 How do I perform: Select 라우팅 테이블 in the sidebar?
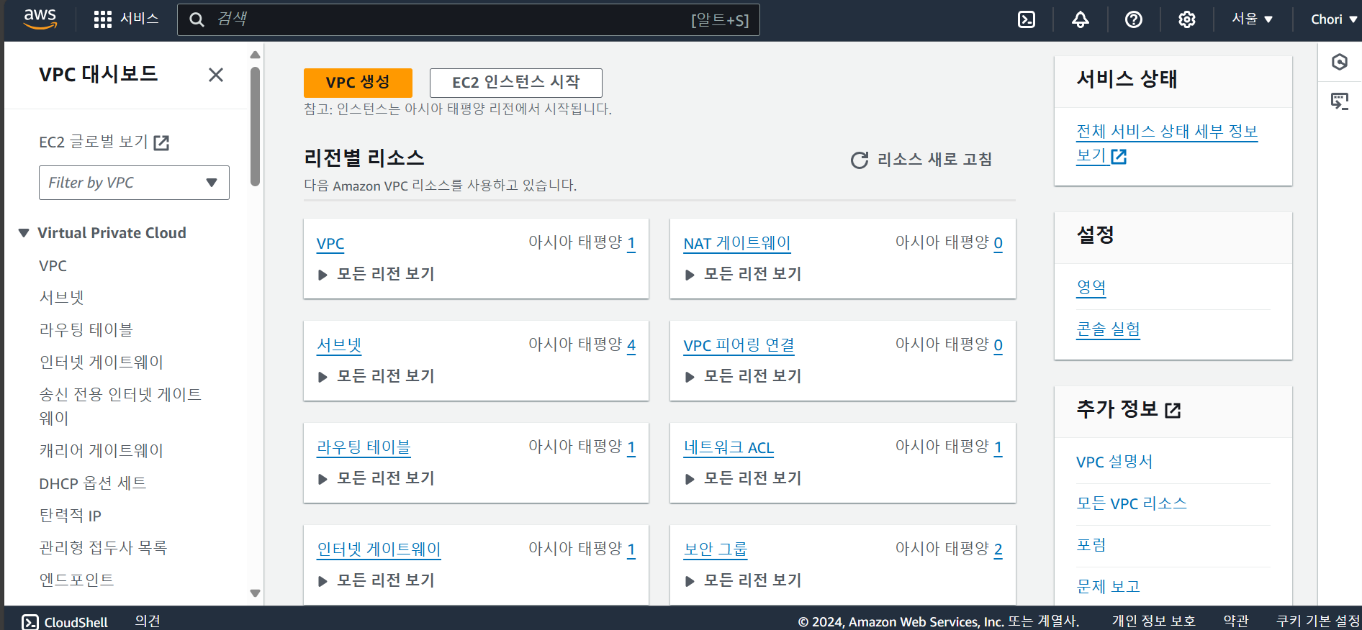point(86,330)
